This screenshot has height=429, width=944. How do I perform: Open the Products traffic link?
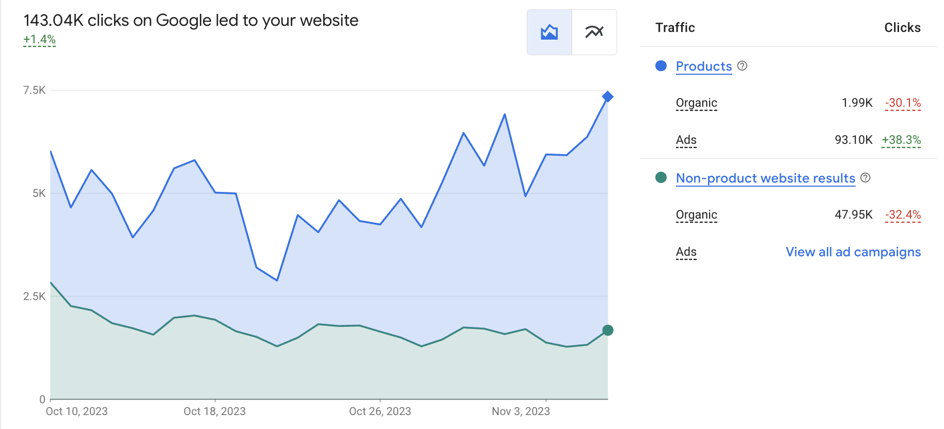703,67
